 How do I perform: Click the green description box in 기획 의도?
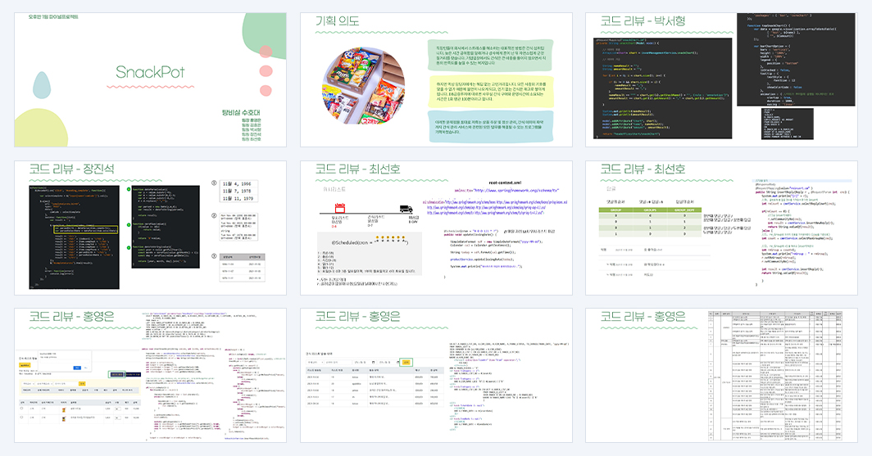coord(490,54)
